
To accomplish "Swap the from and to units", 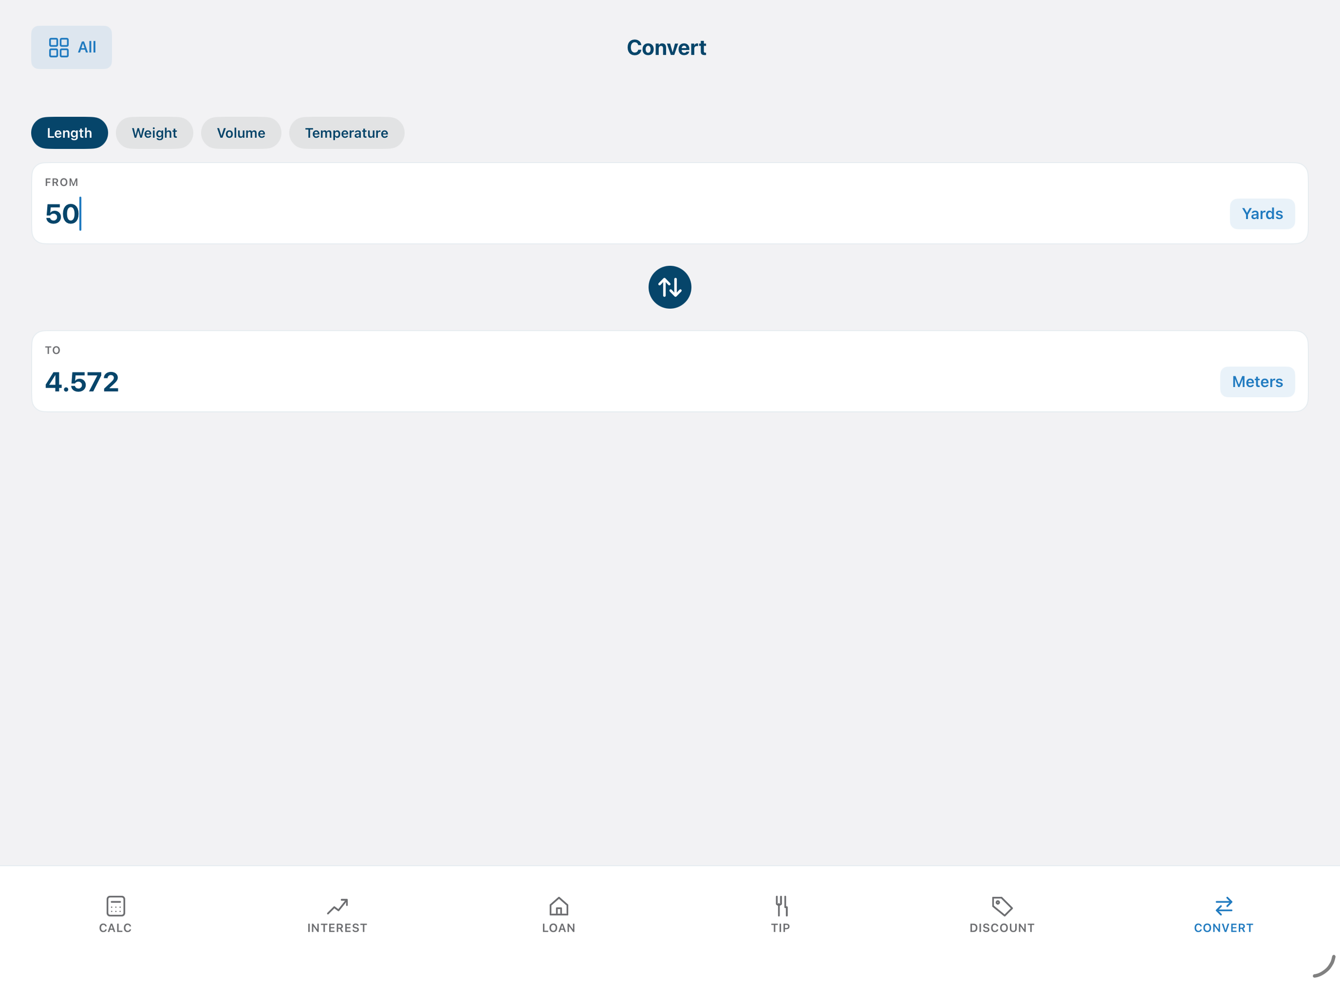I will [669, 287].
